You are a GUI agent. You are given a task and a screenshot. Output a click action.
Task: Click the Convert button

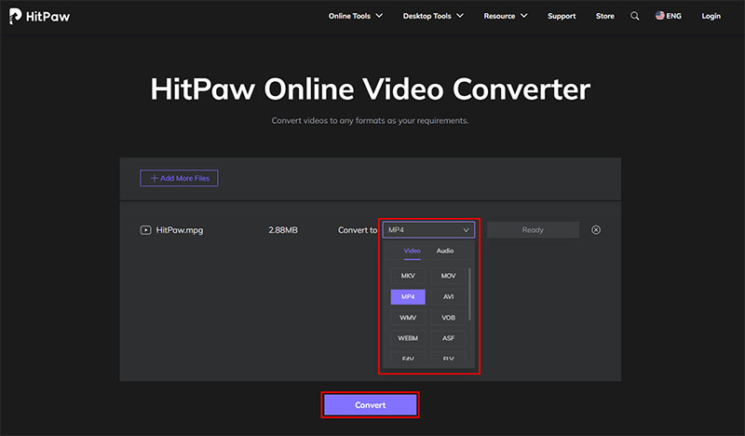pyautogui.click(x=370, y=405)
